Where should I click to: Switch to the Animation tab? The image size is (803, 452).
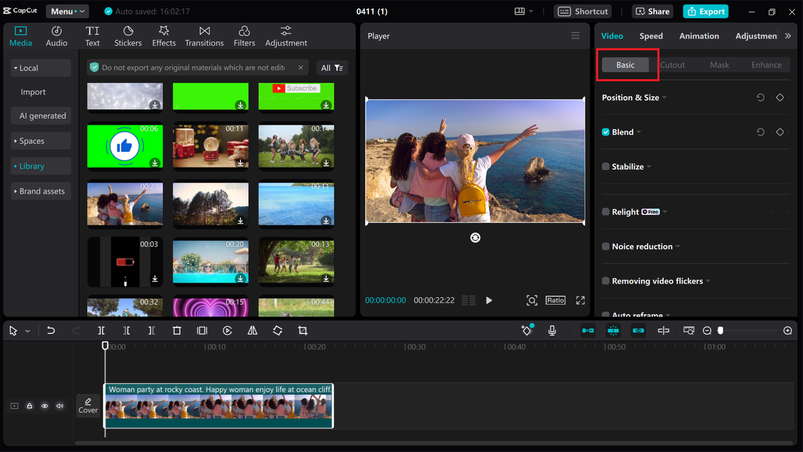tap(699, 36)
